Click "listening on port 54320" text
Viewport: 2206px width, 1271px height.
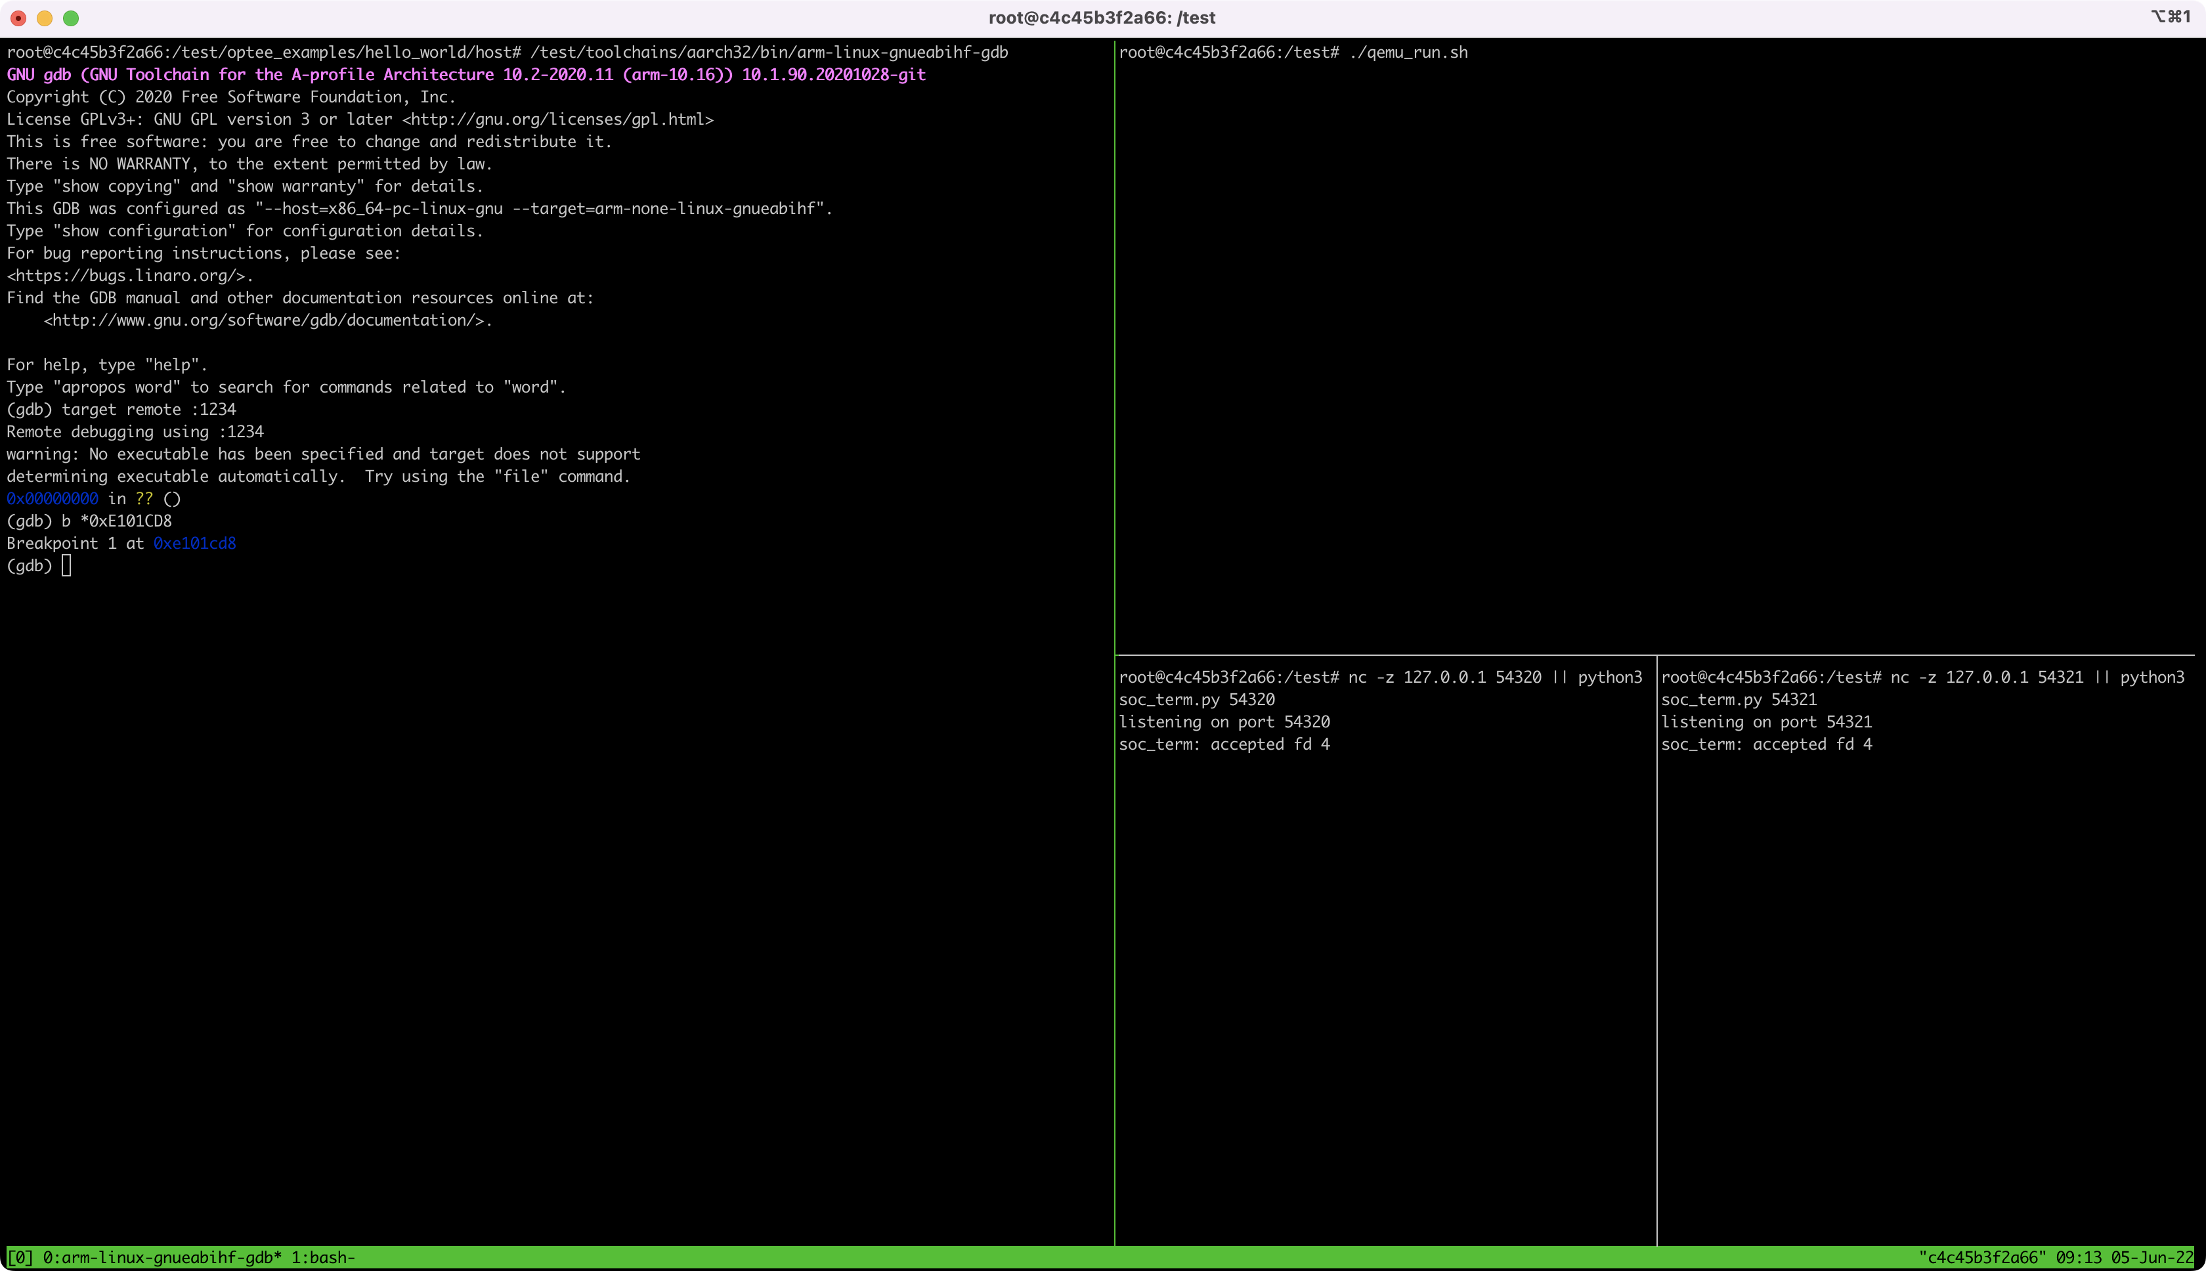click(x=1224, y=722)
